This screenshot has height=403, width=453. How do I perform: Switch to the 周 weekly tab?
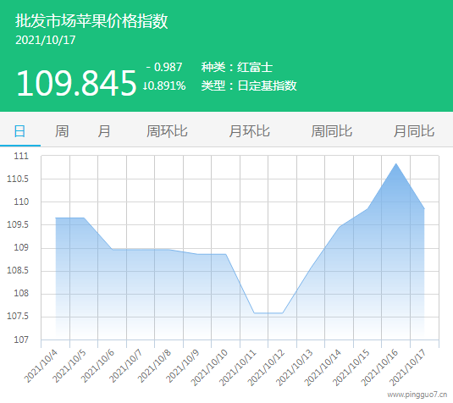(x=62, y=131)
